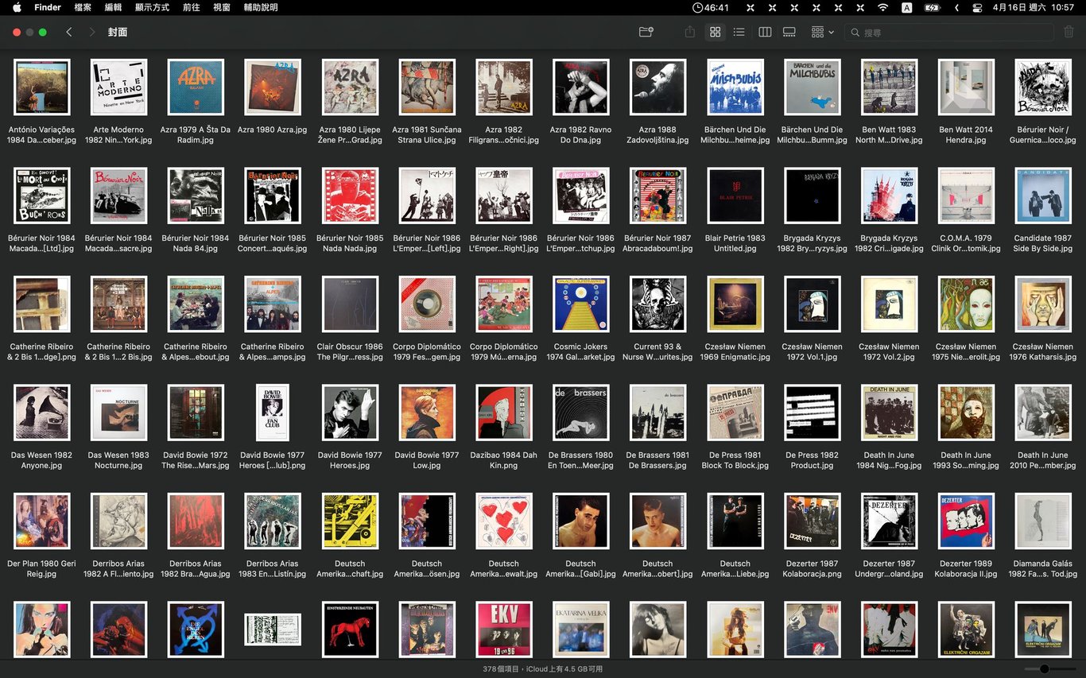Click file name 'Current 93 & Nurse W...urites.jpg'
Image resolution: width=1086 pixels, height=678 pixels.
pyautogui.click(x=657, y=352)
